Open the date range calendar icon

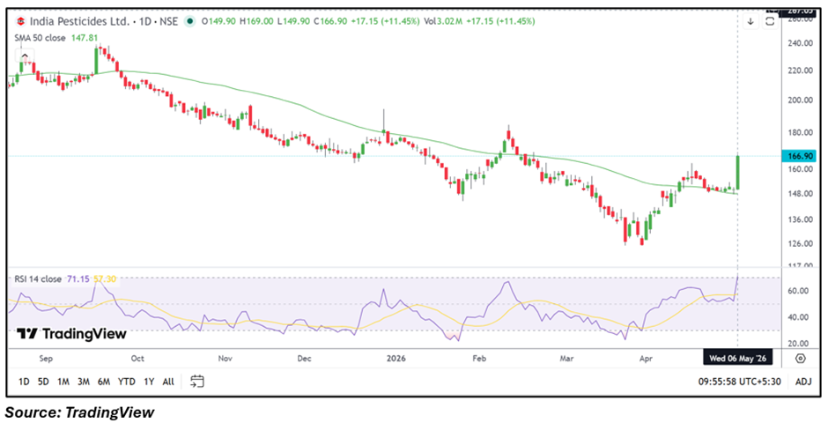click(197, 381)
